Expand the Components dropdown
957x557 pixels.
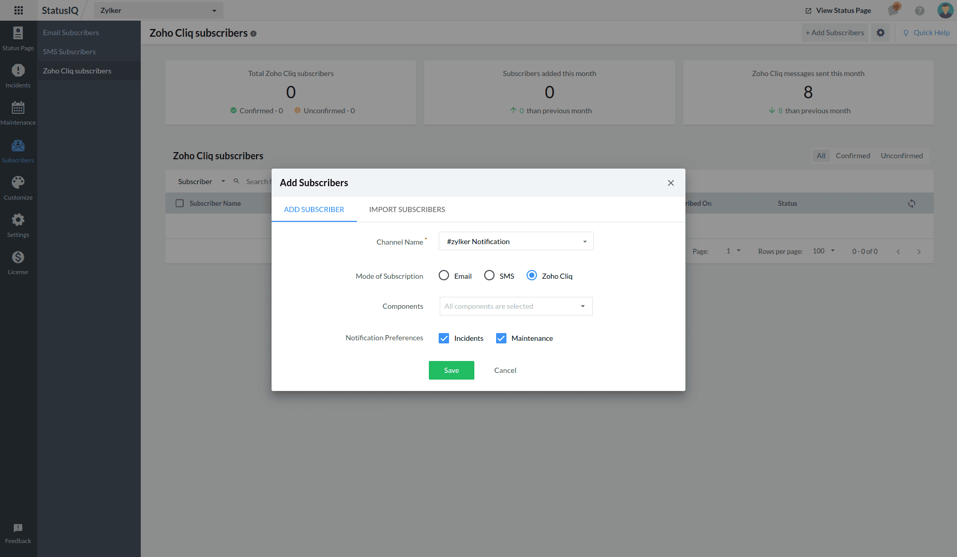pyautogui.click(x=516, y=306)
